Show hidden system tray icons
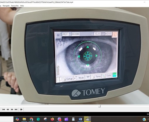 pyautogui.click(x=148, y=119)
